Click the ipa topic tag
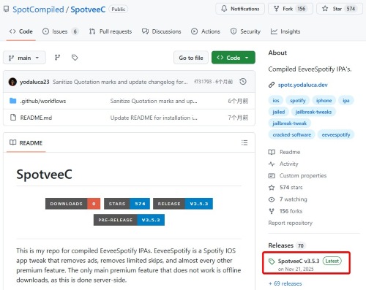The width and height of the screenshot is (366, 290). (x=346, y=100)
